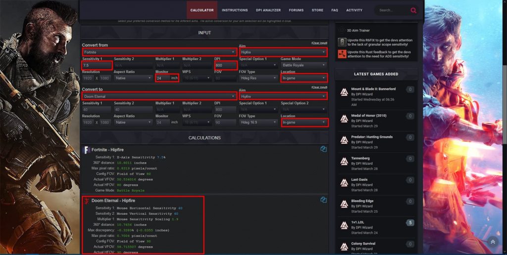Click avatar beside Colony Survival topic

tap(344, 247)
